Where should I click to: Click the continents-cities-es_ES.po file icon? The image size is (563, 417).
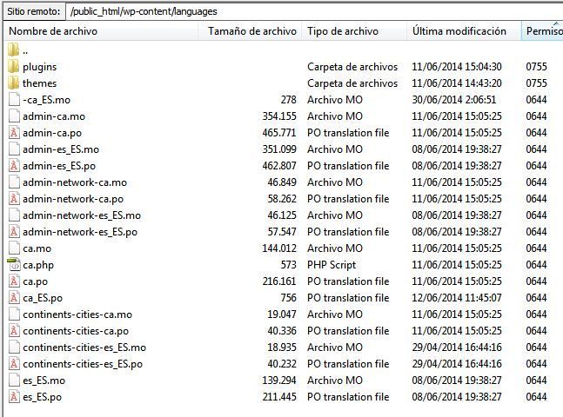coord(14,364)
